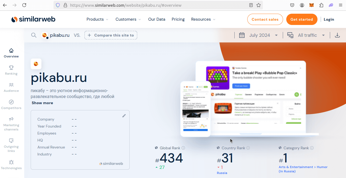Open Arts & Entertainment > Humor link
The image size is (346, 178).
point(303,169)
